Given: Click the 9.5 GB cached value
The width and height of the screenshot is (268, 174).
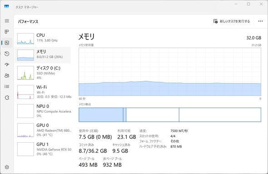Looking at the screenshot, I should (120, 151).
